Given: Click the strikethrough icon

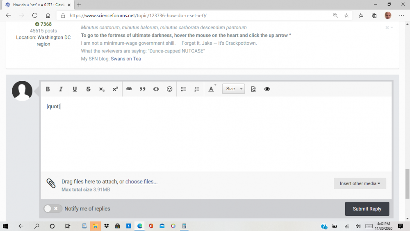Looking at the screenshot, I should [x=88, y=89].
